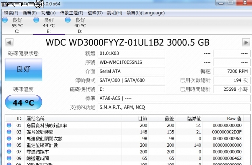This screenshot has height=165, width=252.
Task: Click the 最差 column header
Action: tap(162, 119)
